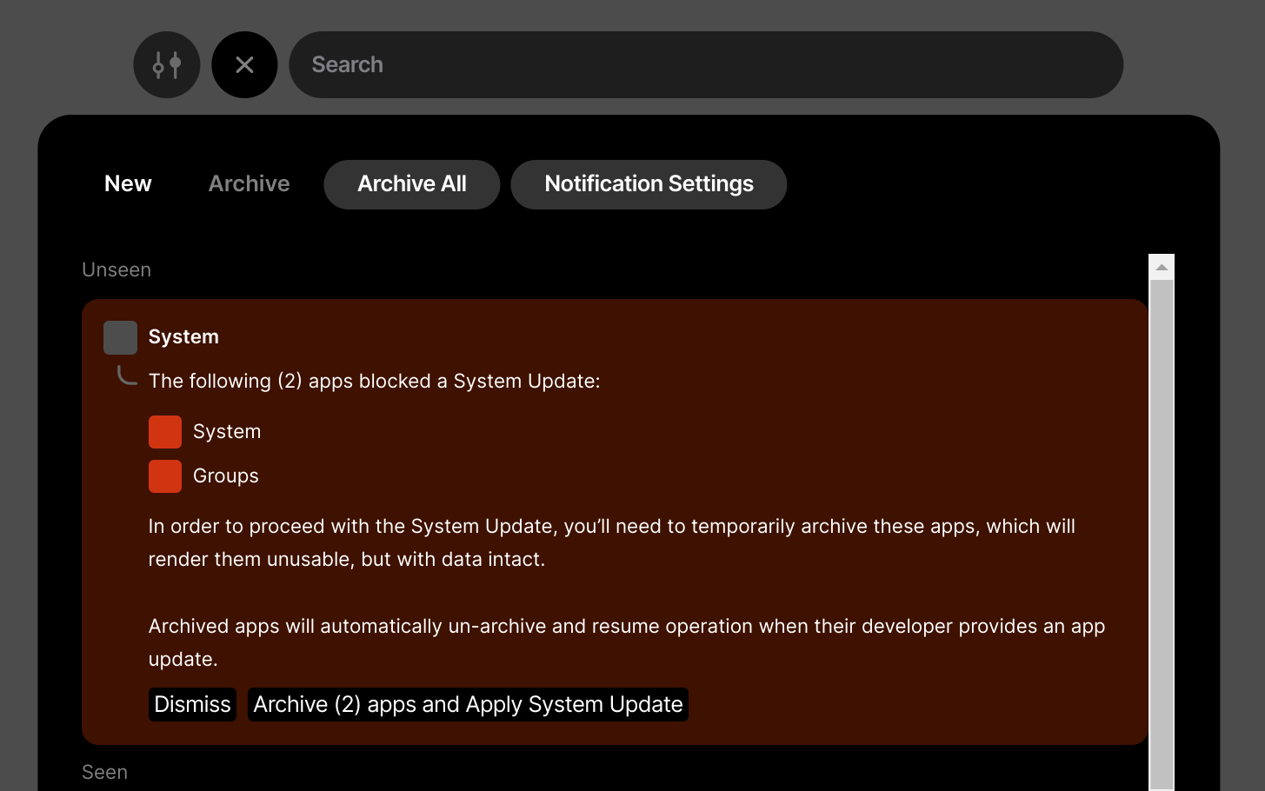Expand the Seen notifications section

click(x=104, y=771)
